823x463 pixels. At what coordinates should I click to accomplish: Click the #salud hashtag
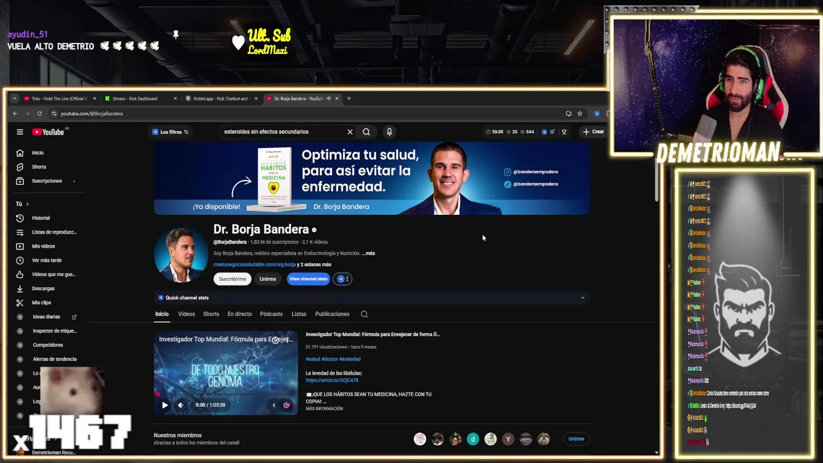pos(312,359)
